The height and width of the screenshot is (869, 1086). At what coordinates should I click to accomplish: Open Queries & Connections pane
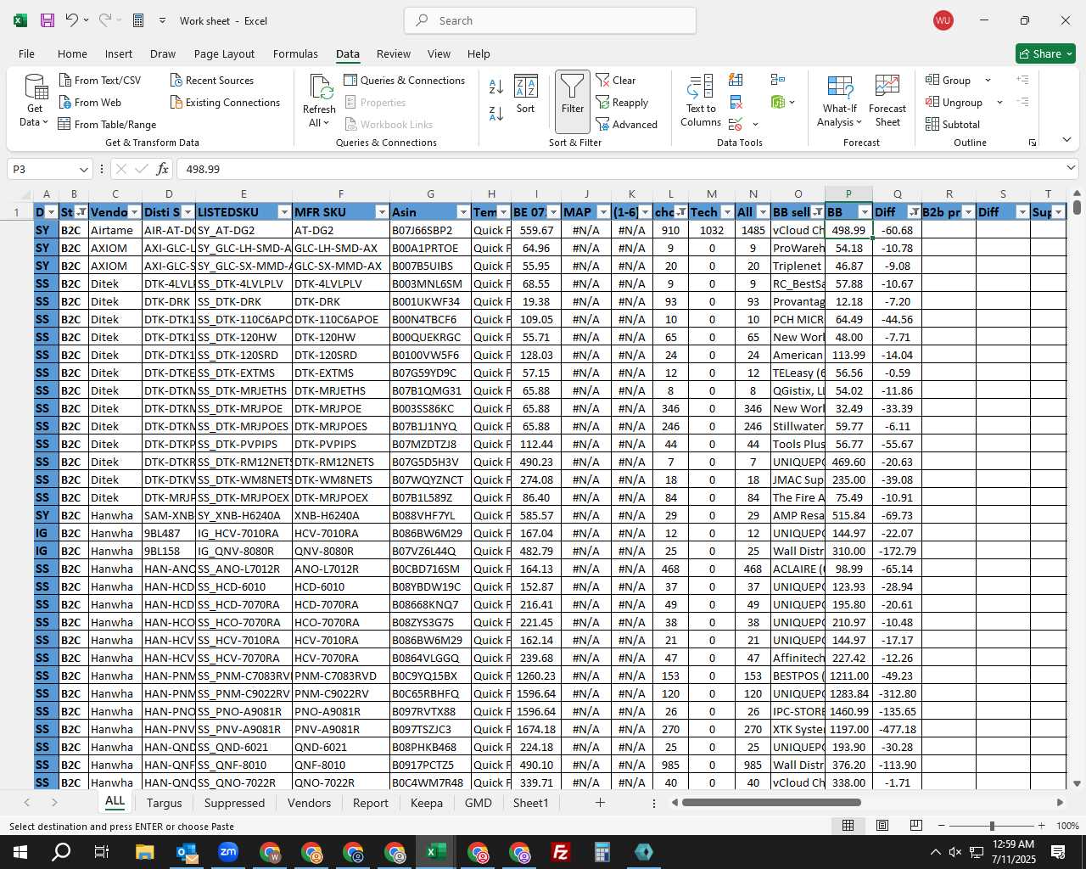(405, 80)
